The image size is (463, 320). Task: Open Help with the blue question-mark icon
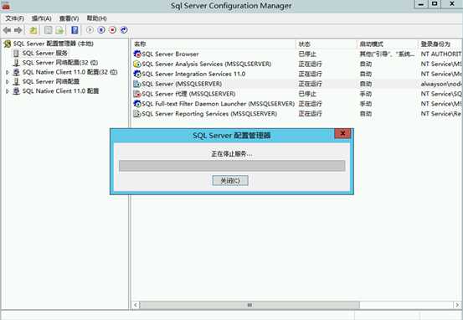click(x=75, y=30)
